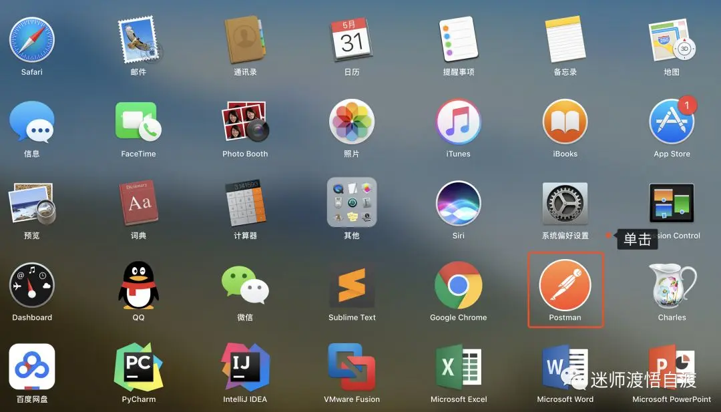721x412 pixels.
Task: Launch Microsoft Excel
Action: click(459, 367)
